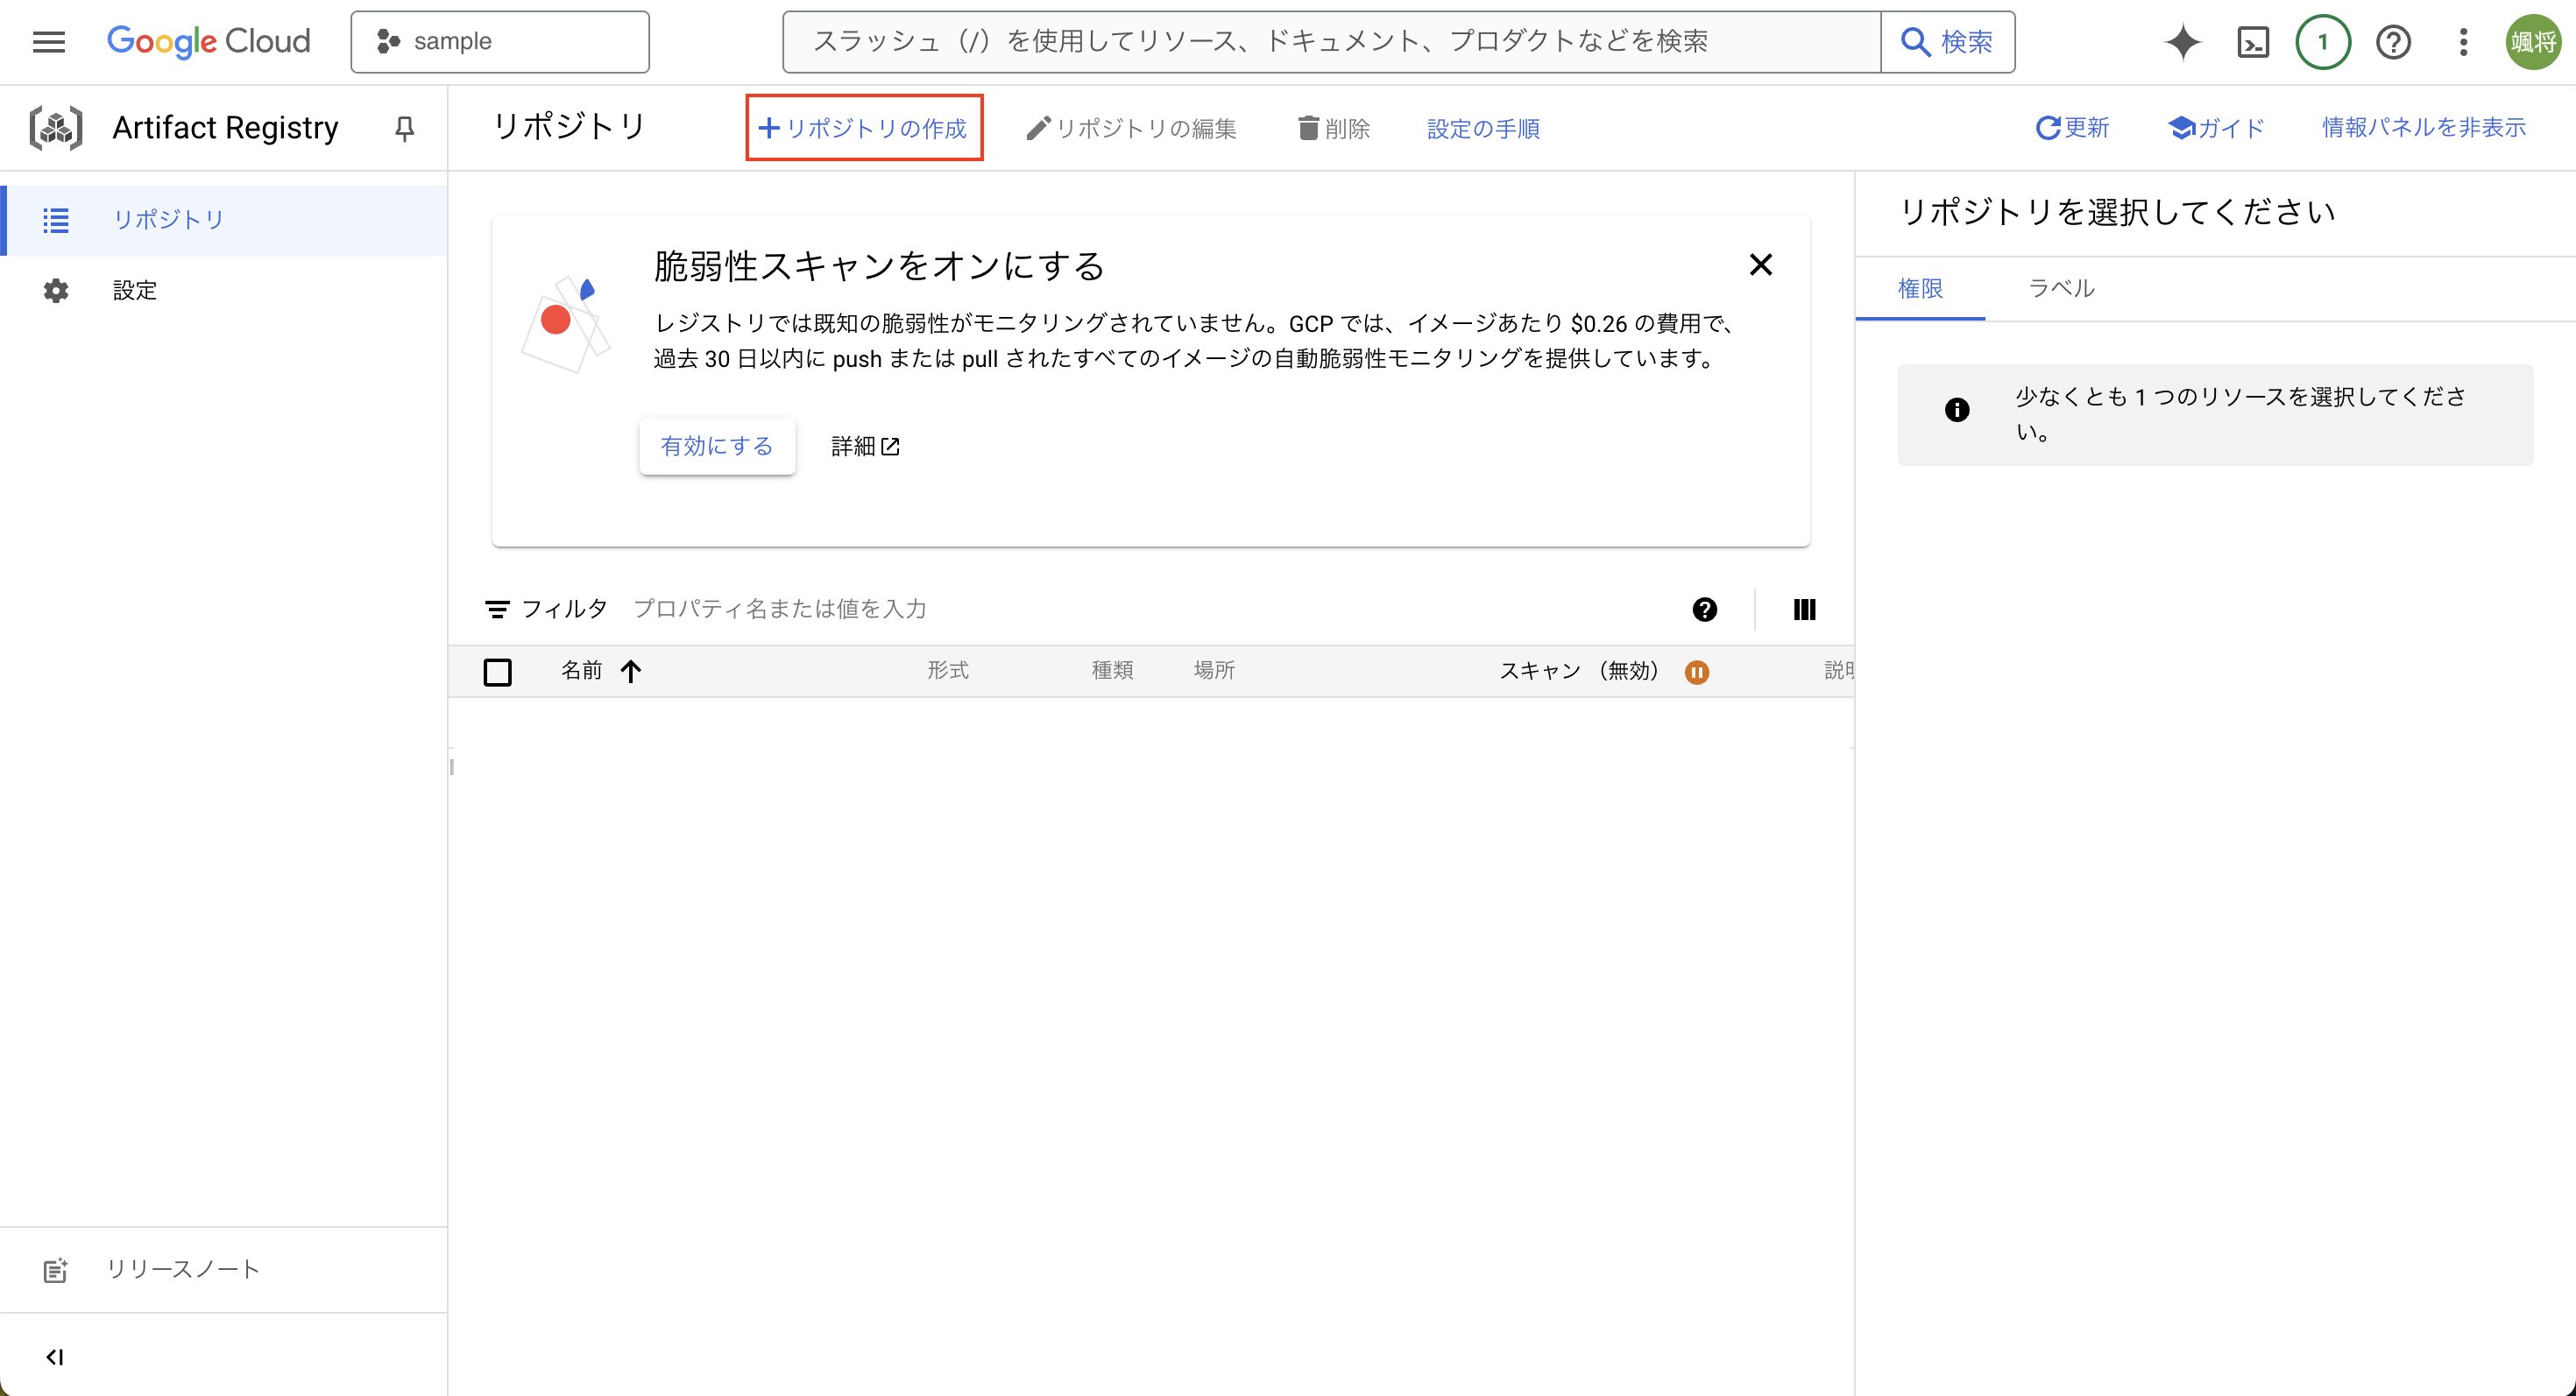The width and height of the screenshot is (2576, 1396).
Task: Click the filter help question icon
Action: pyautogui.click(x=1705, y=610)
